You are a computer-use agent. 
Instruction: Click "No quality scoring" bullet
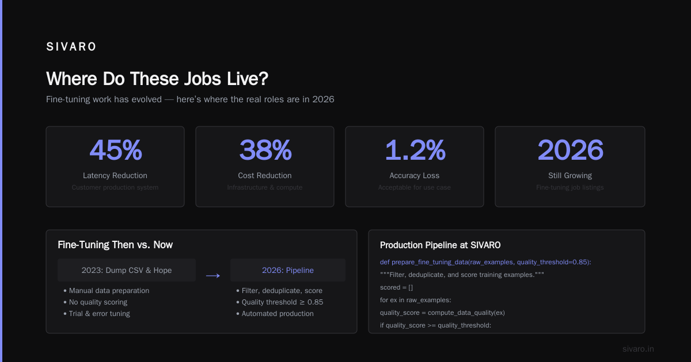[95, 302]
